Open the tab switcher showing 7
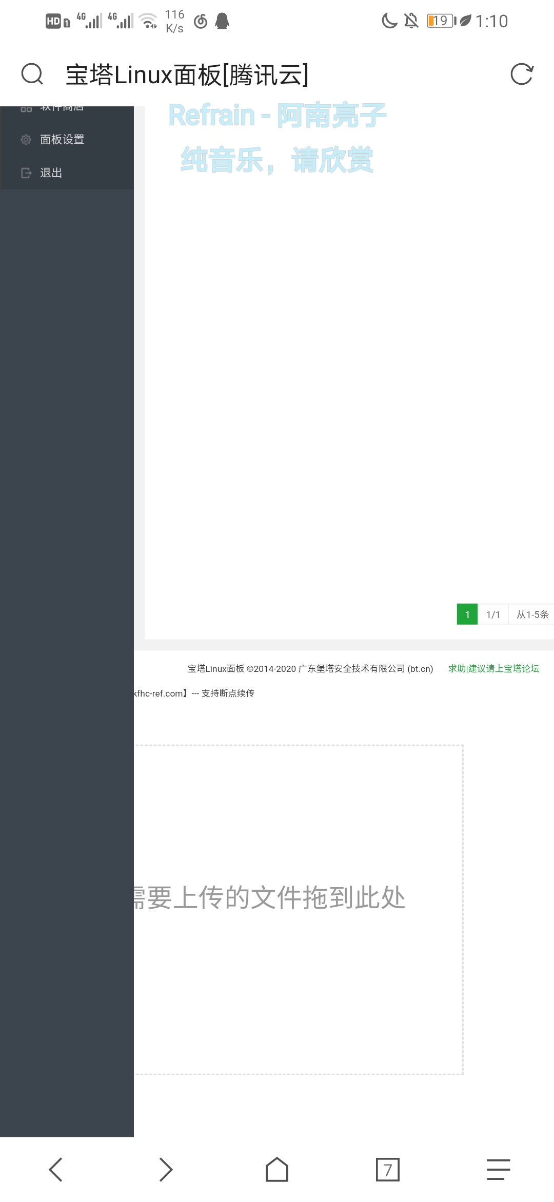554x1202 pixels. coord(388,1170)
